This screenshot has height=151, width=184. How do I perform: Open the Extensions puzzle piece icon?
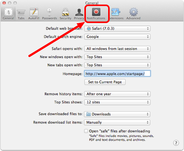(x=116, y=12)
